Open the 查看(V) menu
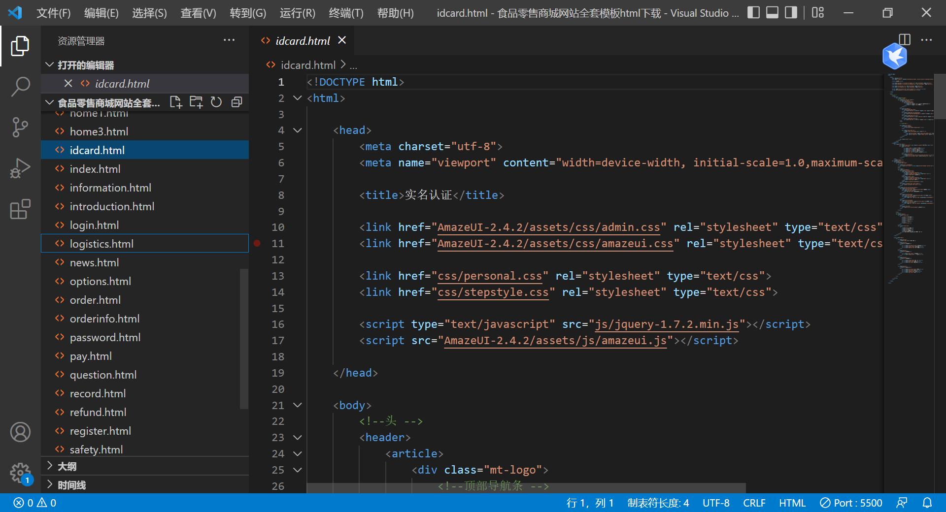Viewport: 946px width, 512px height. coord(198,13)
